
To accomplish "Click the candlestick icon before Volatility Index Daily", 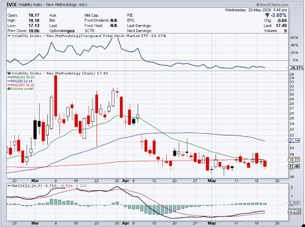I will (x=9, y=73).
